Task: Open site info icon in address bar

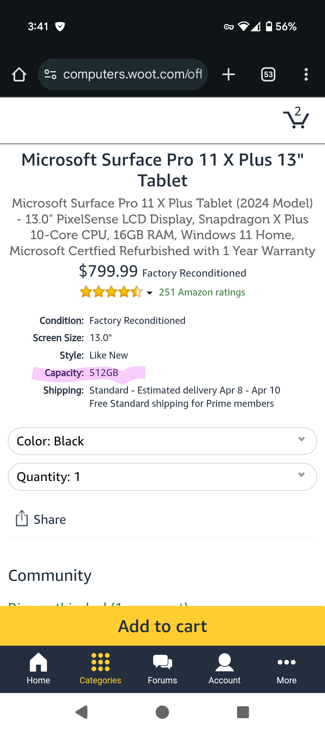Action: 50,74
